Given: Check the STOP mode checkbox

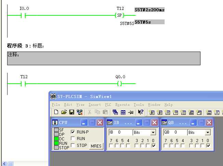Looking at the screenshot, I should [x=73, y=146].
